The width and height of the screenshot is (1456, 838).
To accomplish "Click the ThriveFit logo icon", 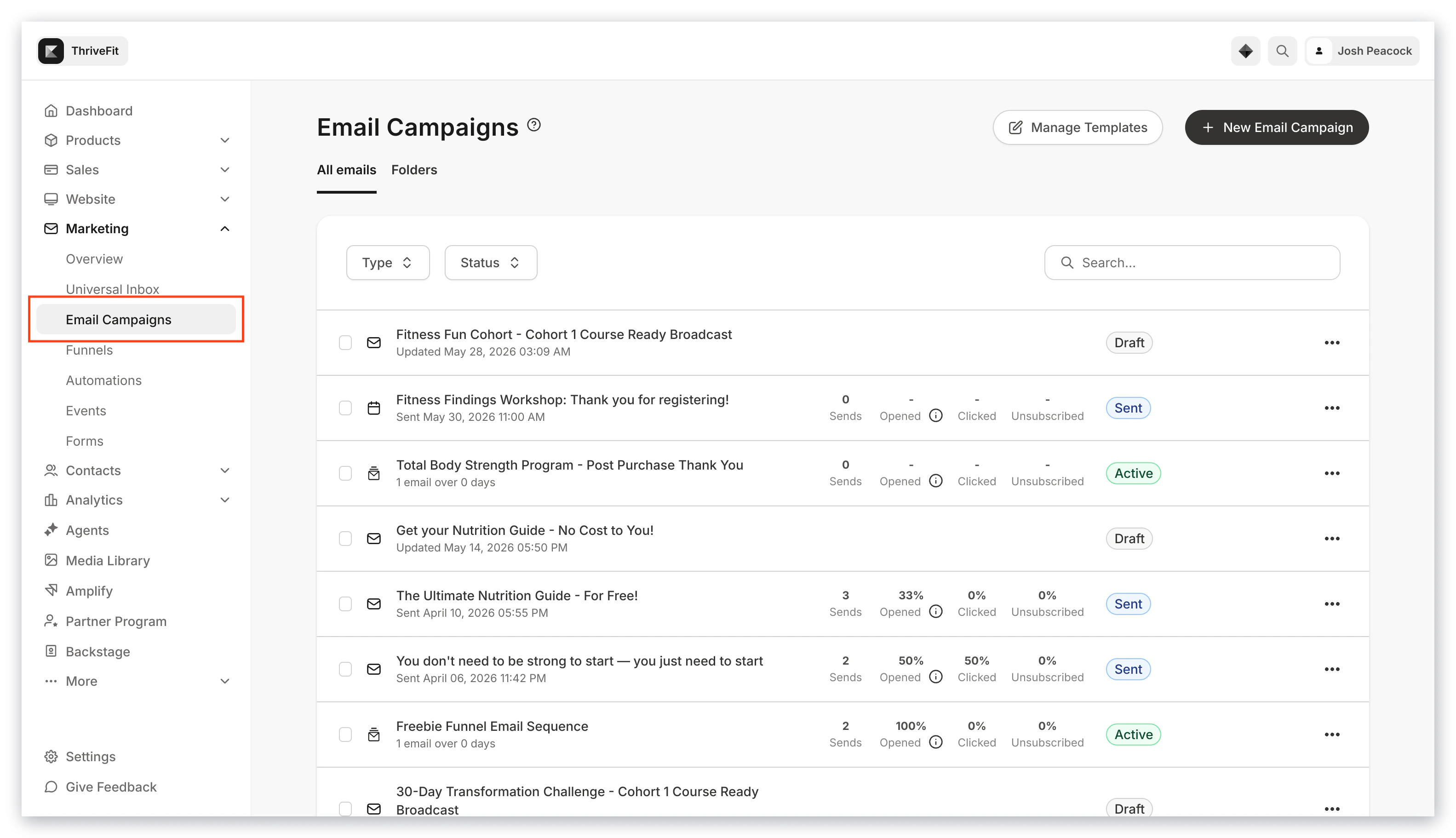I will pos(51,51).
